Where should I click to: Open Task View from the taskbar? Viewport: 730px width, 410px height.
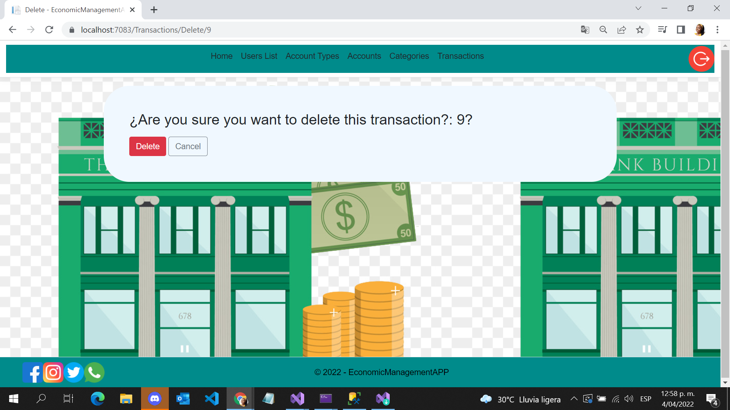(x=68, y=399)
